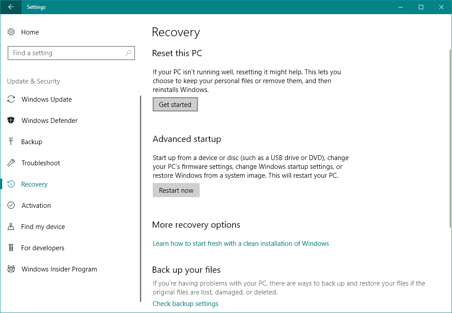Open the Check backup settings link
452x313 pixels.
(x=185, y=304)
